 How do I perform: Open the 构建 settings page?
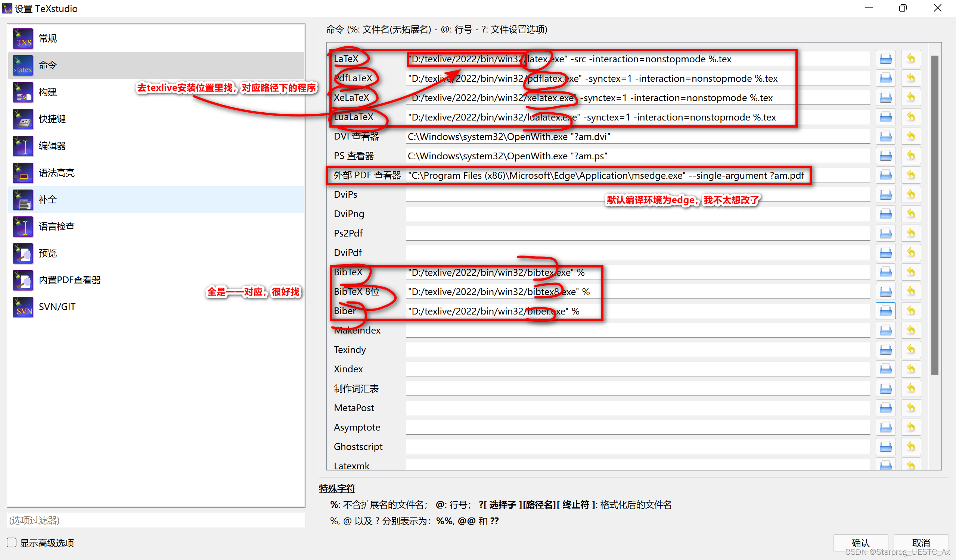coord(48,92)
